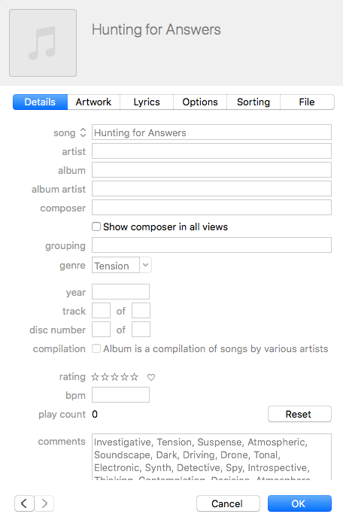Select the Options tab
The height and width of the screenshot is (526, 343).
pyautogui.click(x=200, y=102)
